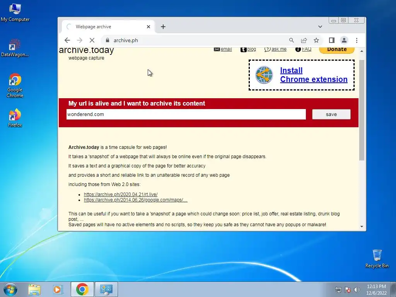Click the archive.today site title

86,50
